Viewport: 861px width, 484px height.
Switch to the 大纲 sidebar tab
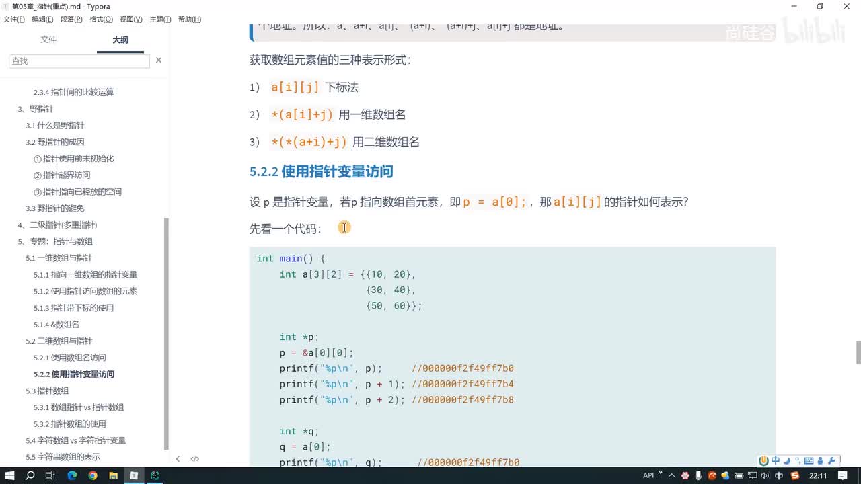pyautogui.click(x=120, y=40)
